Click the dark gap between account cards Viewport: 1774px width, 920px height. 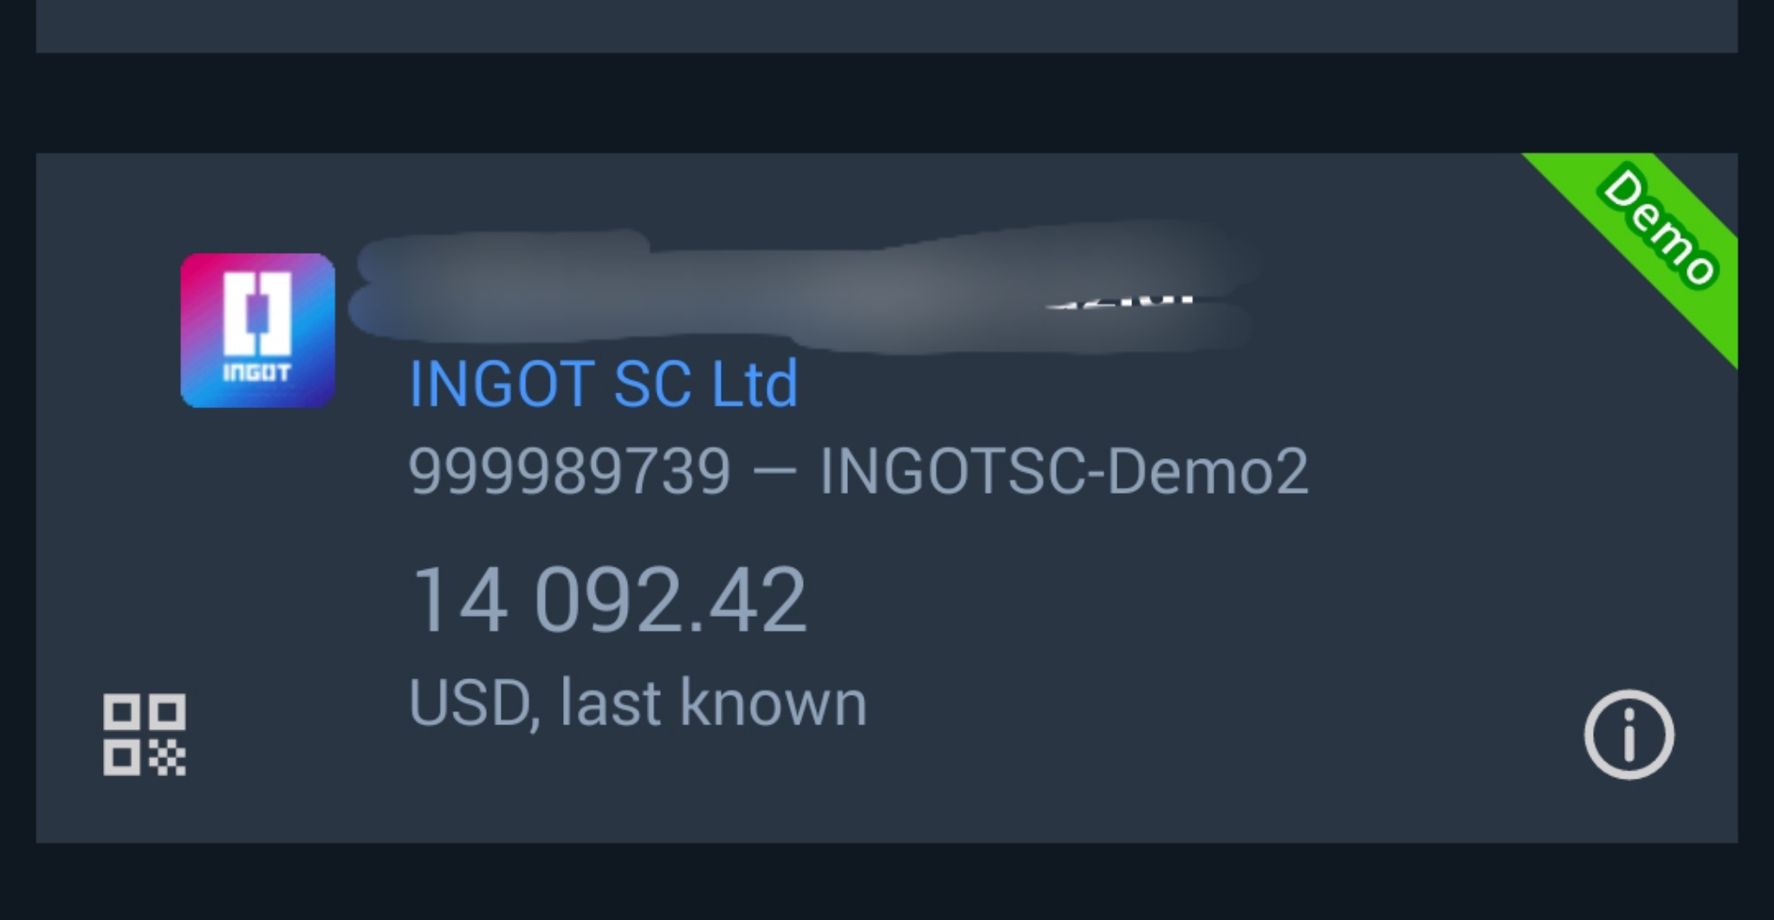[x=887, y=103]
